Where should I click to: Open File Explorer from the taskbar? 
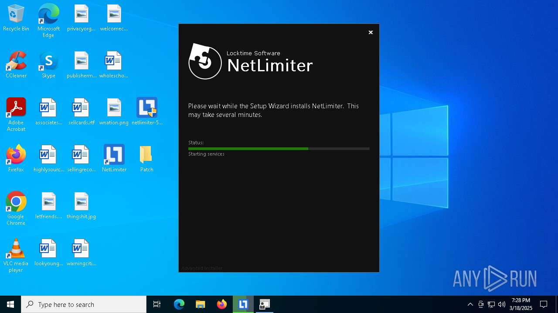point(201,304)
